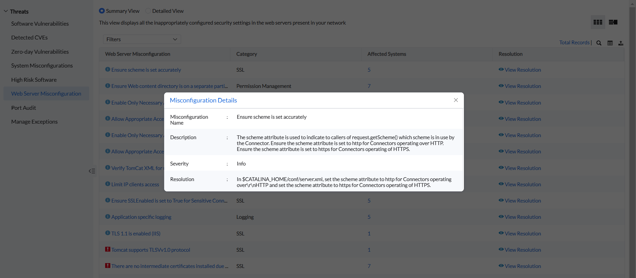
Task: Switch to the list layout view icon
Action: 613,22
